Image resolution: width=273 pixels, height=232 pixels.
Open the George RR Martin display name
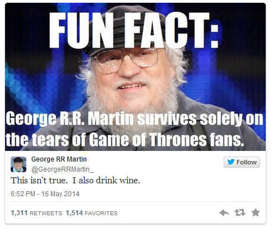pos(59,159)
